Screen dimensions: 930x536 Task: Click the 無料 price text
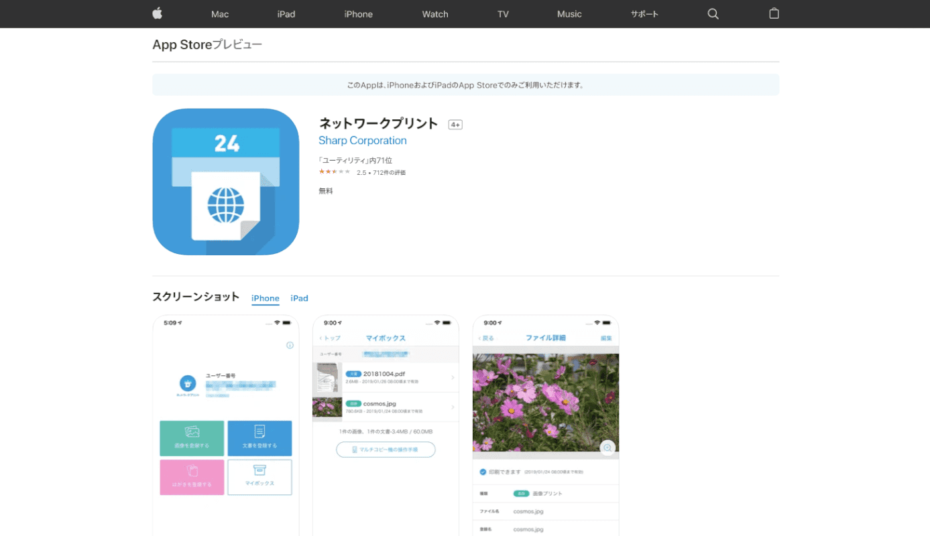(x=326, y=191)
